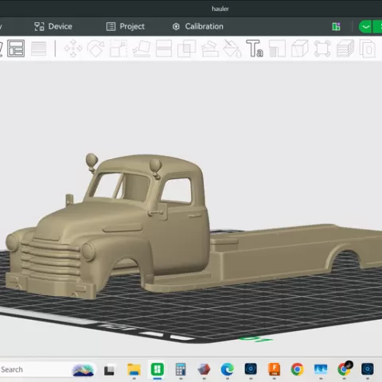Switch to the Project tab

[126, 26]
